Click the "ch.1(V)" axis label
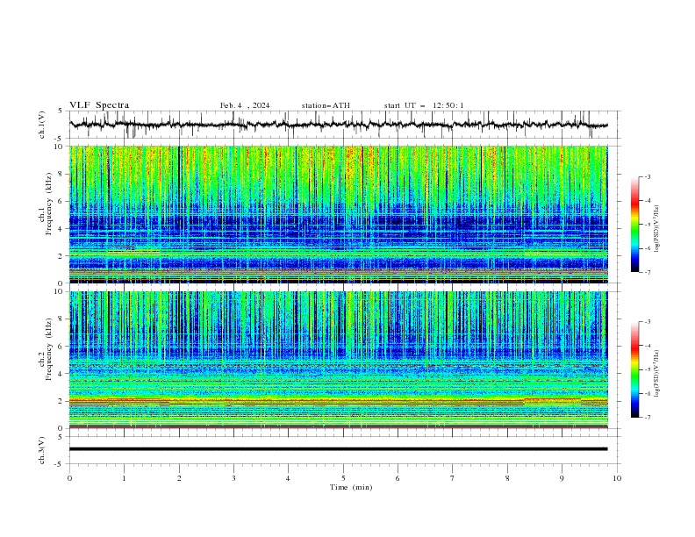The width and height of the screenshot is (695, 537). click(42, 125)
